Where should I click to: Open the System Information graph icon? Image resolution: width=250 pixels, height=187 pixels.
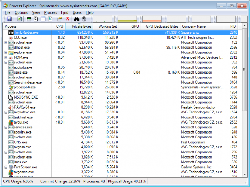pyautogui.click(x=29, y=19)
